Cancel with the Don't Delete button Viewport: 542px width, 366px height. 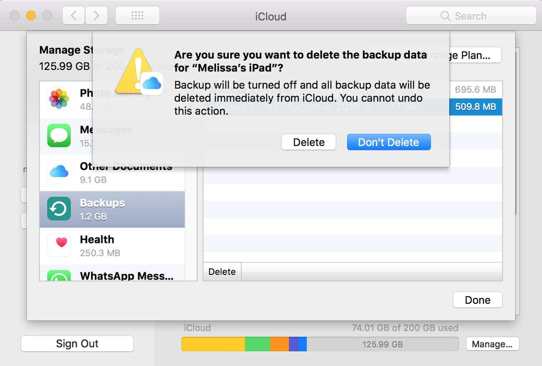(x=389, y=142)
